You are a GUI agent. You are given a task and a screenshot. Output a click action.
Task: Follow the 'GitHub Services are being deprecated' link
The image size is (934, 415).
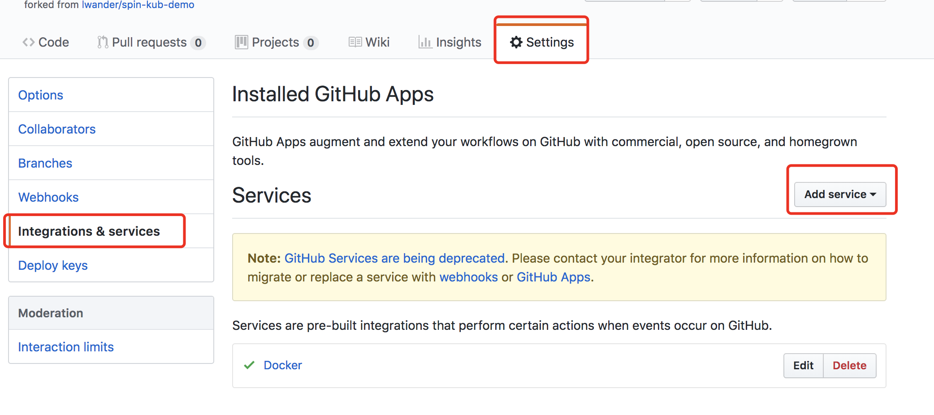coord(394,259)
